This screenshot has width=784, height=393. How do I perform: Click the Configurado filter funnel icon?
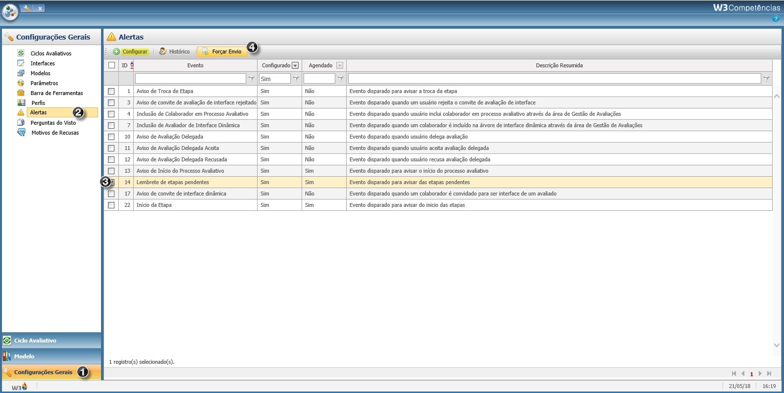coord(296,79)
